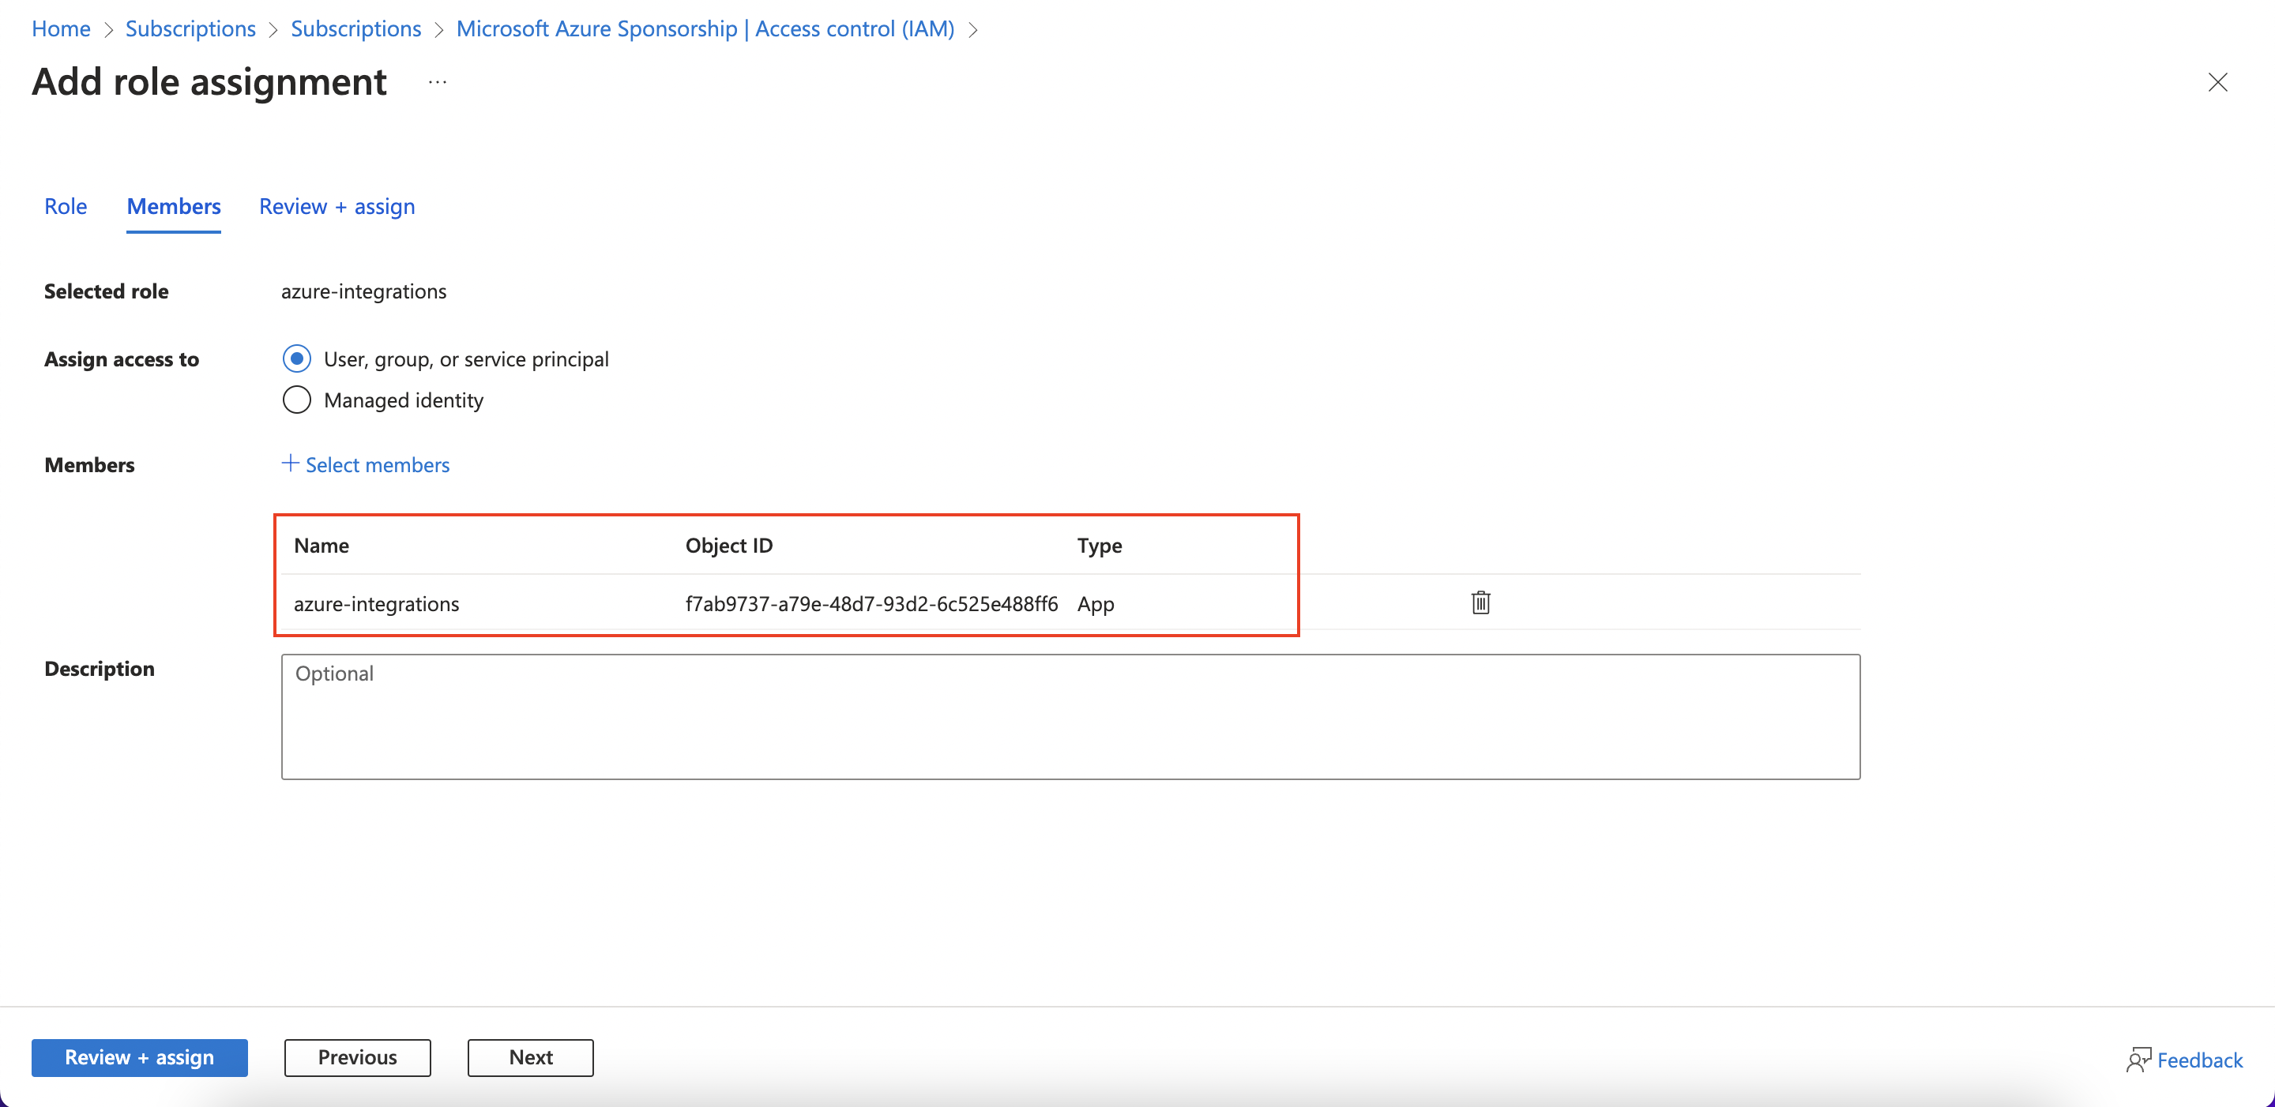Open Microsoft Azure Sponsorship Access control breadcrumb
Viewport: 2275px width, 1107px height.
705,28
